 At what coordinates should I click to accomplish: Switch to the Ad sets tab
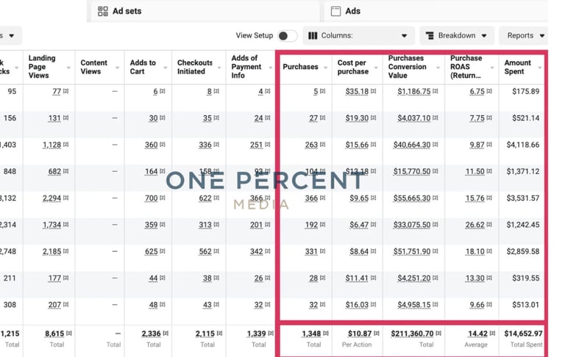click(127, 11)
